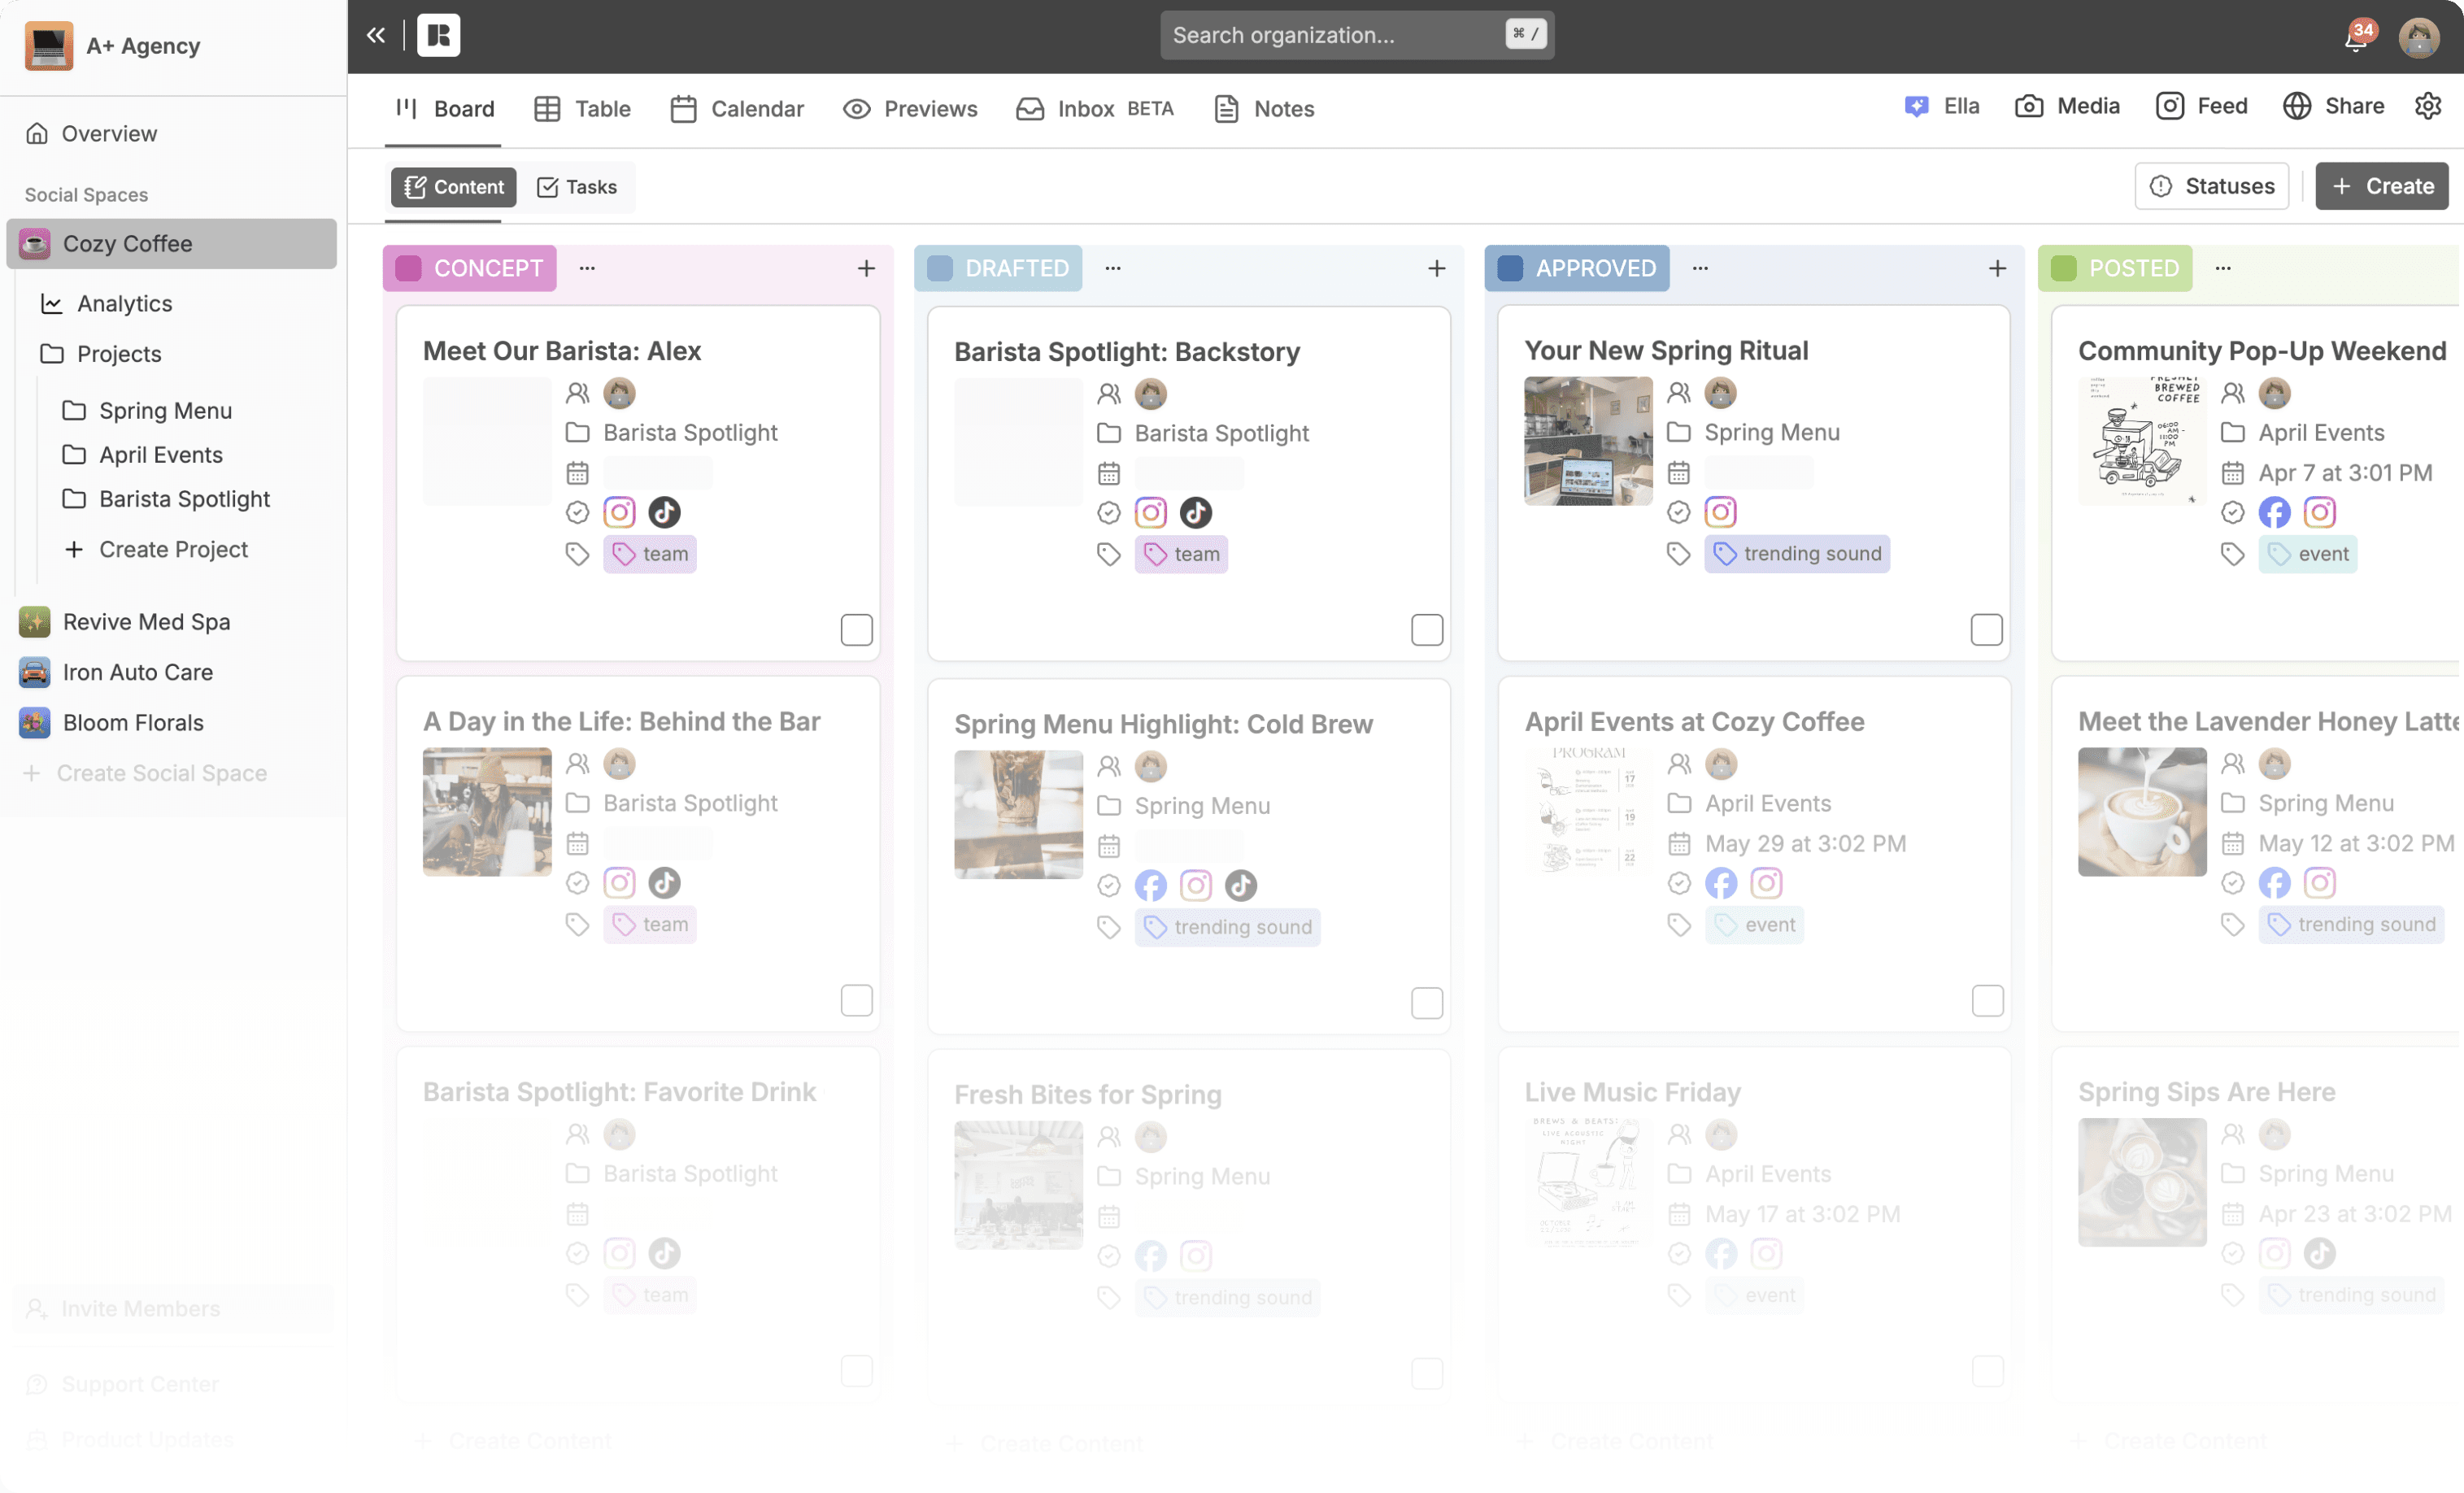Open thumbnail on Your New Spring Ritual card
The image size is (2464, 1493).
tap(1588, 441)
